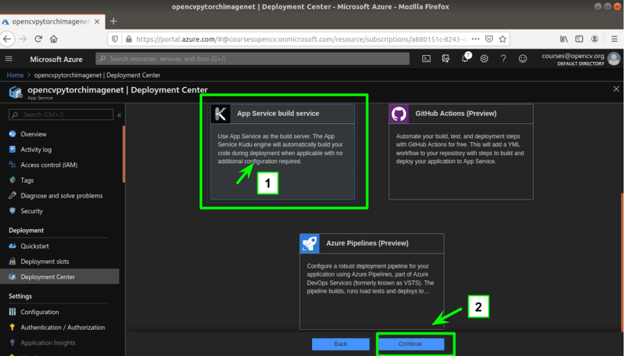The image size is (627, 356).
Task: Click the padlock site security icon
Action: (129, 39)
